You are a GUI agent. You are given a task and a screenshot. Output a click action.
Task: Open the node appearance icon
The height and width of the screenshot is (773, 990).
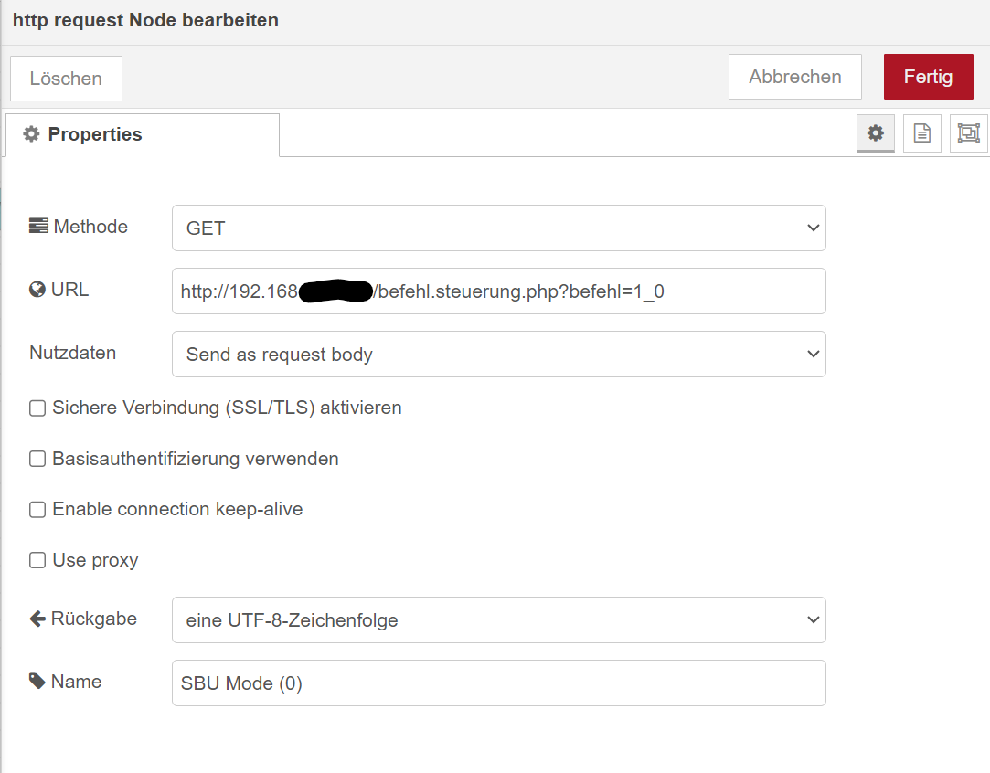pos(968,133)
